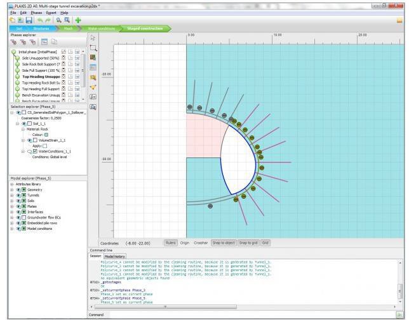Select the arrow selection tool
409x320 pixels.
pos(94,37)
